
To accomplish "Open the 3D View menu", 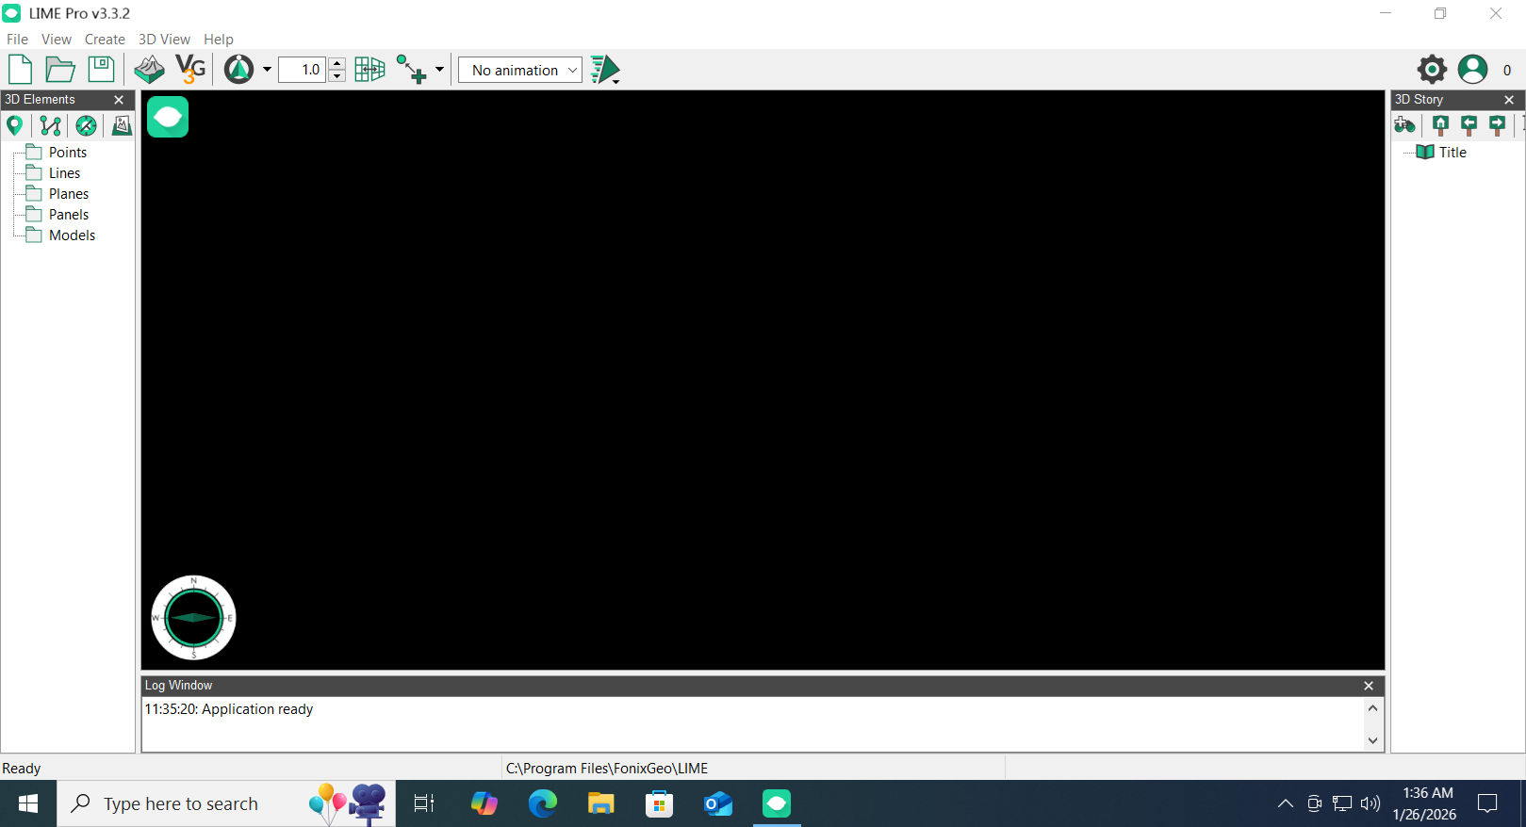I will 164,40.
